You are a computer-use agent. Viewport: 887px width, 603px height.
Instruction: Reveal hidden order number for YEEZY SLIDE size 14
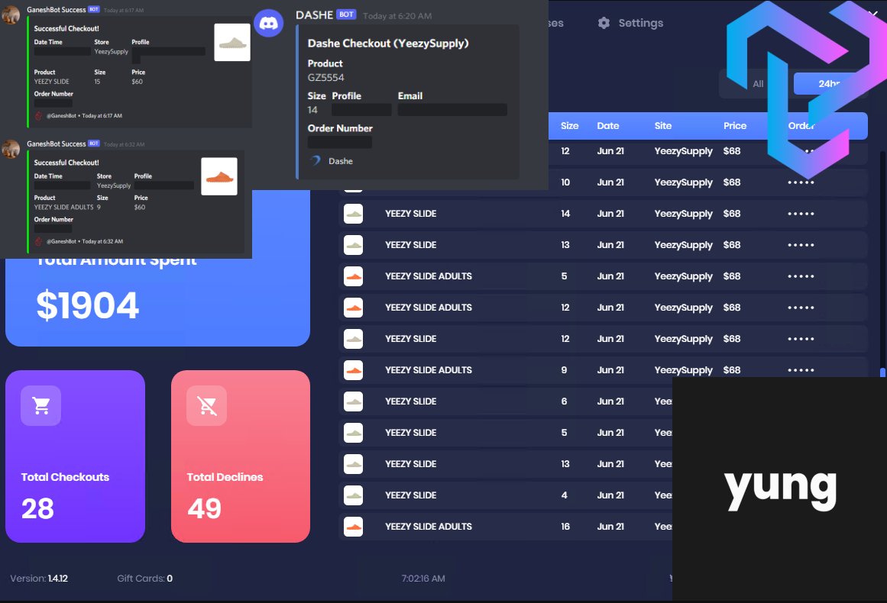pyautogui.click(x=801, y=214)
